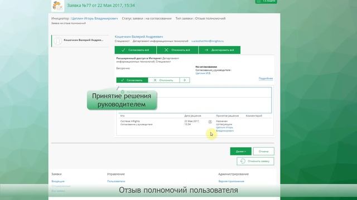The image size is (357, 200).
Task: Click the Дата решения column header
Action: tap(192, 116)
